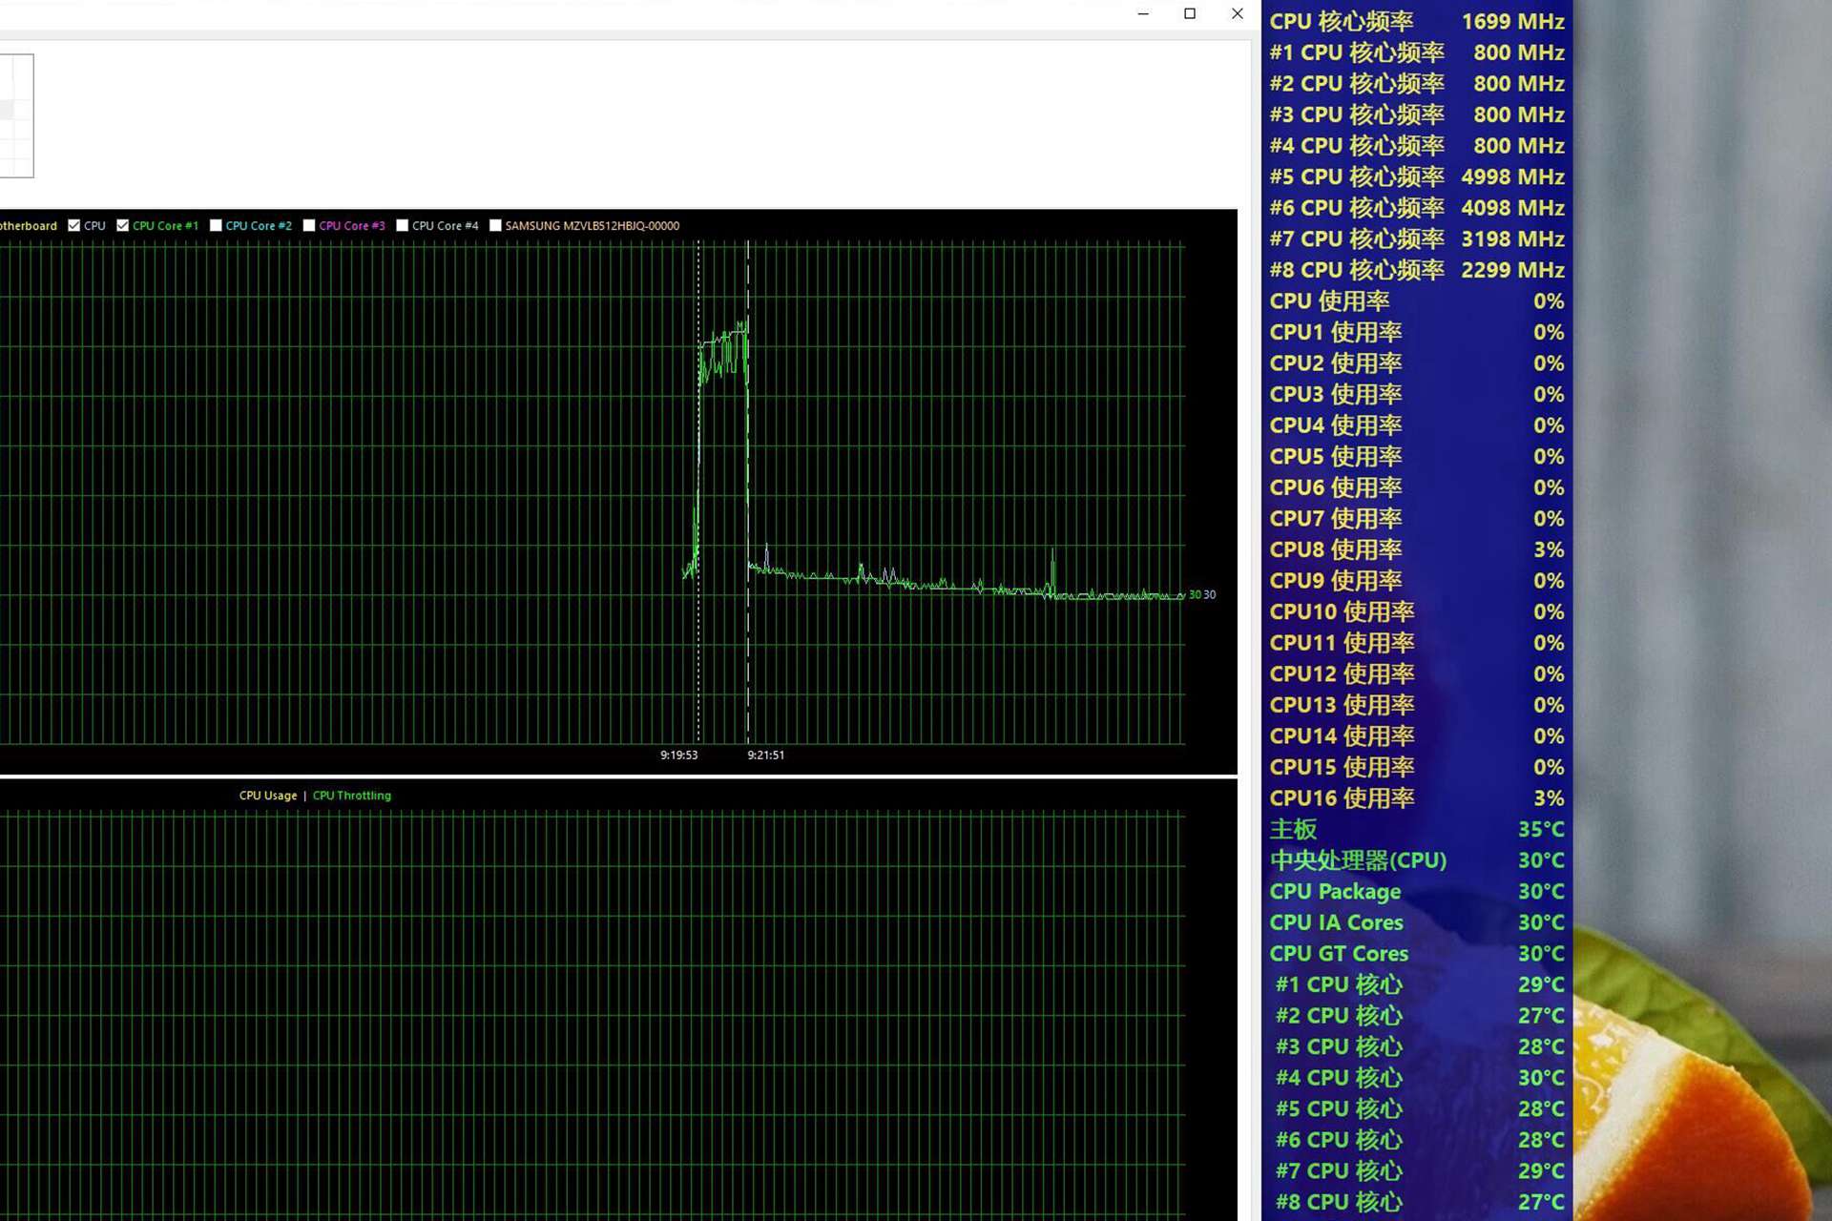Image resolution: width=1832 pixels, height=1221 pixels.
Task: Click the 9:19:53 time marker
Action: click(678, 755)
